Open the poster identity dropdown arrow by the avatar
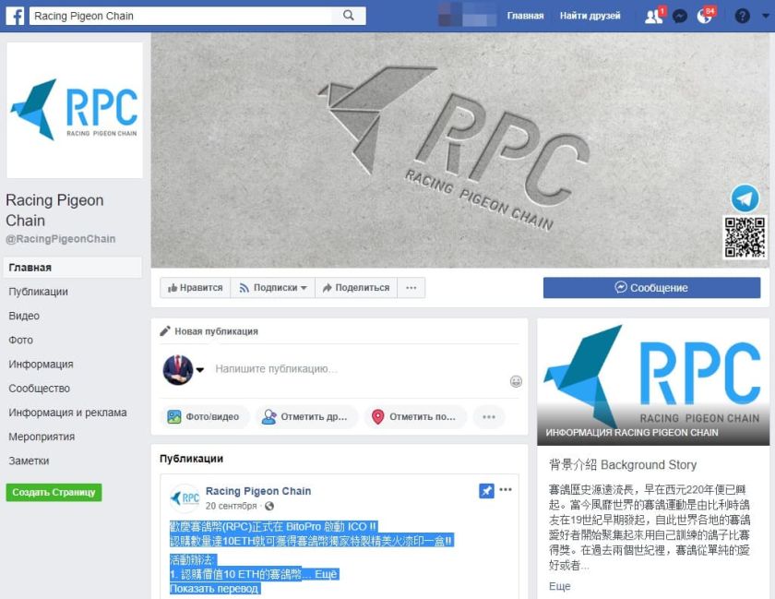The image size is (775, 599). [200, 369]
